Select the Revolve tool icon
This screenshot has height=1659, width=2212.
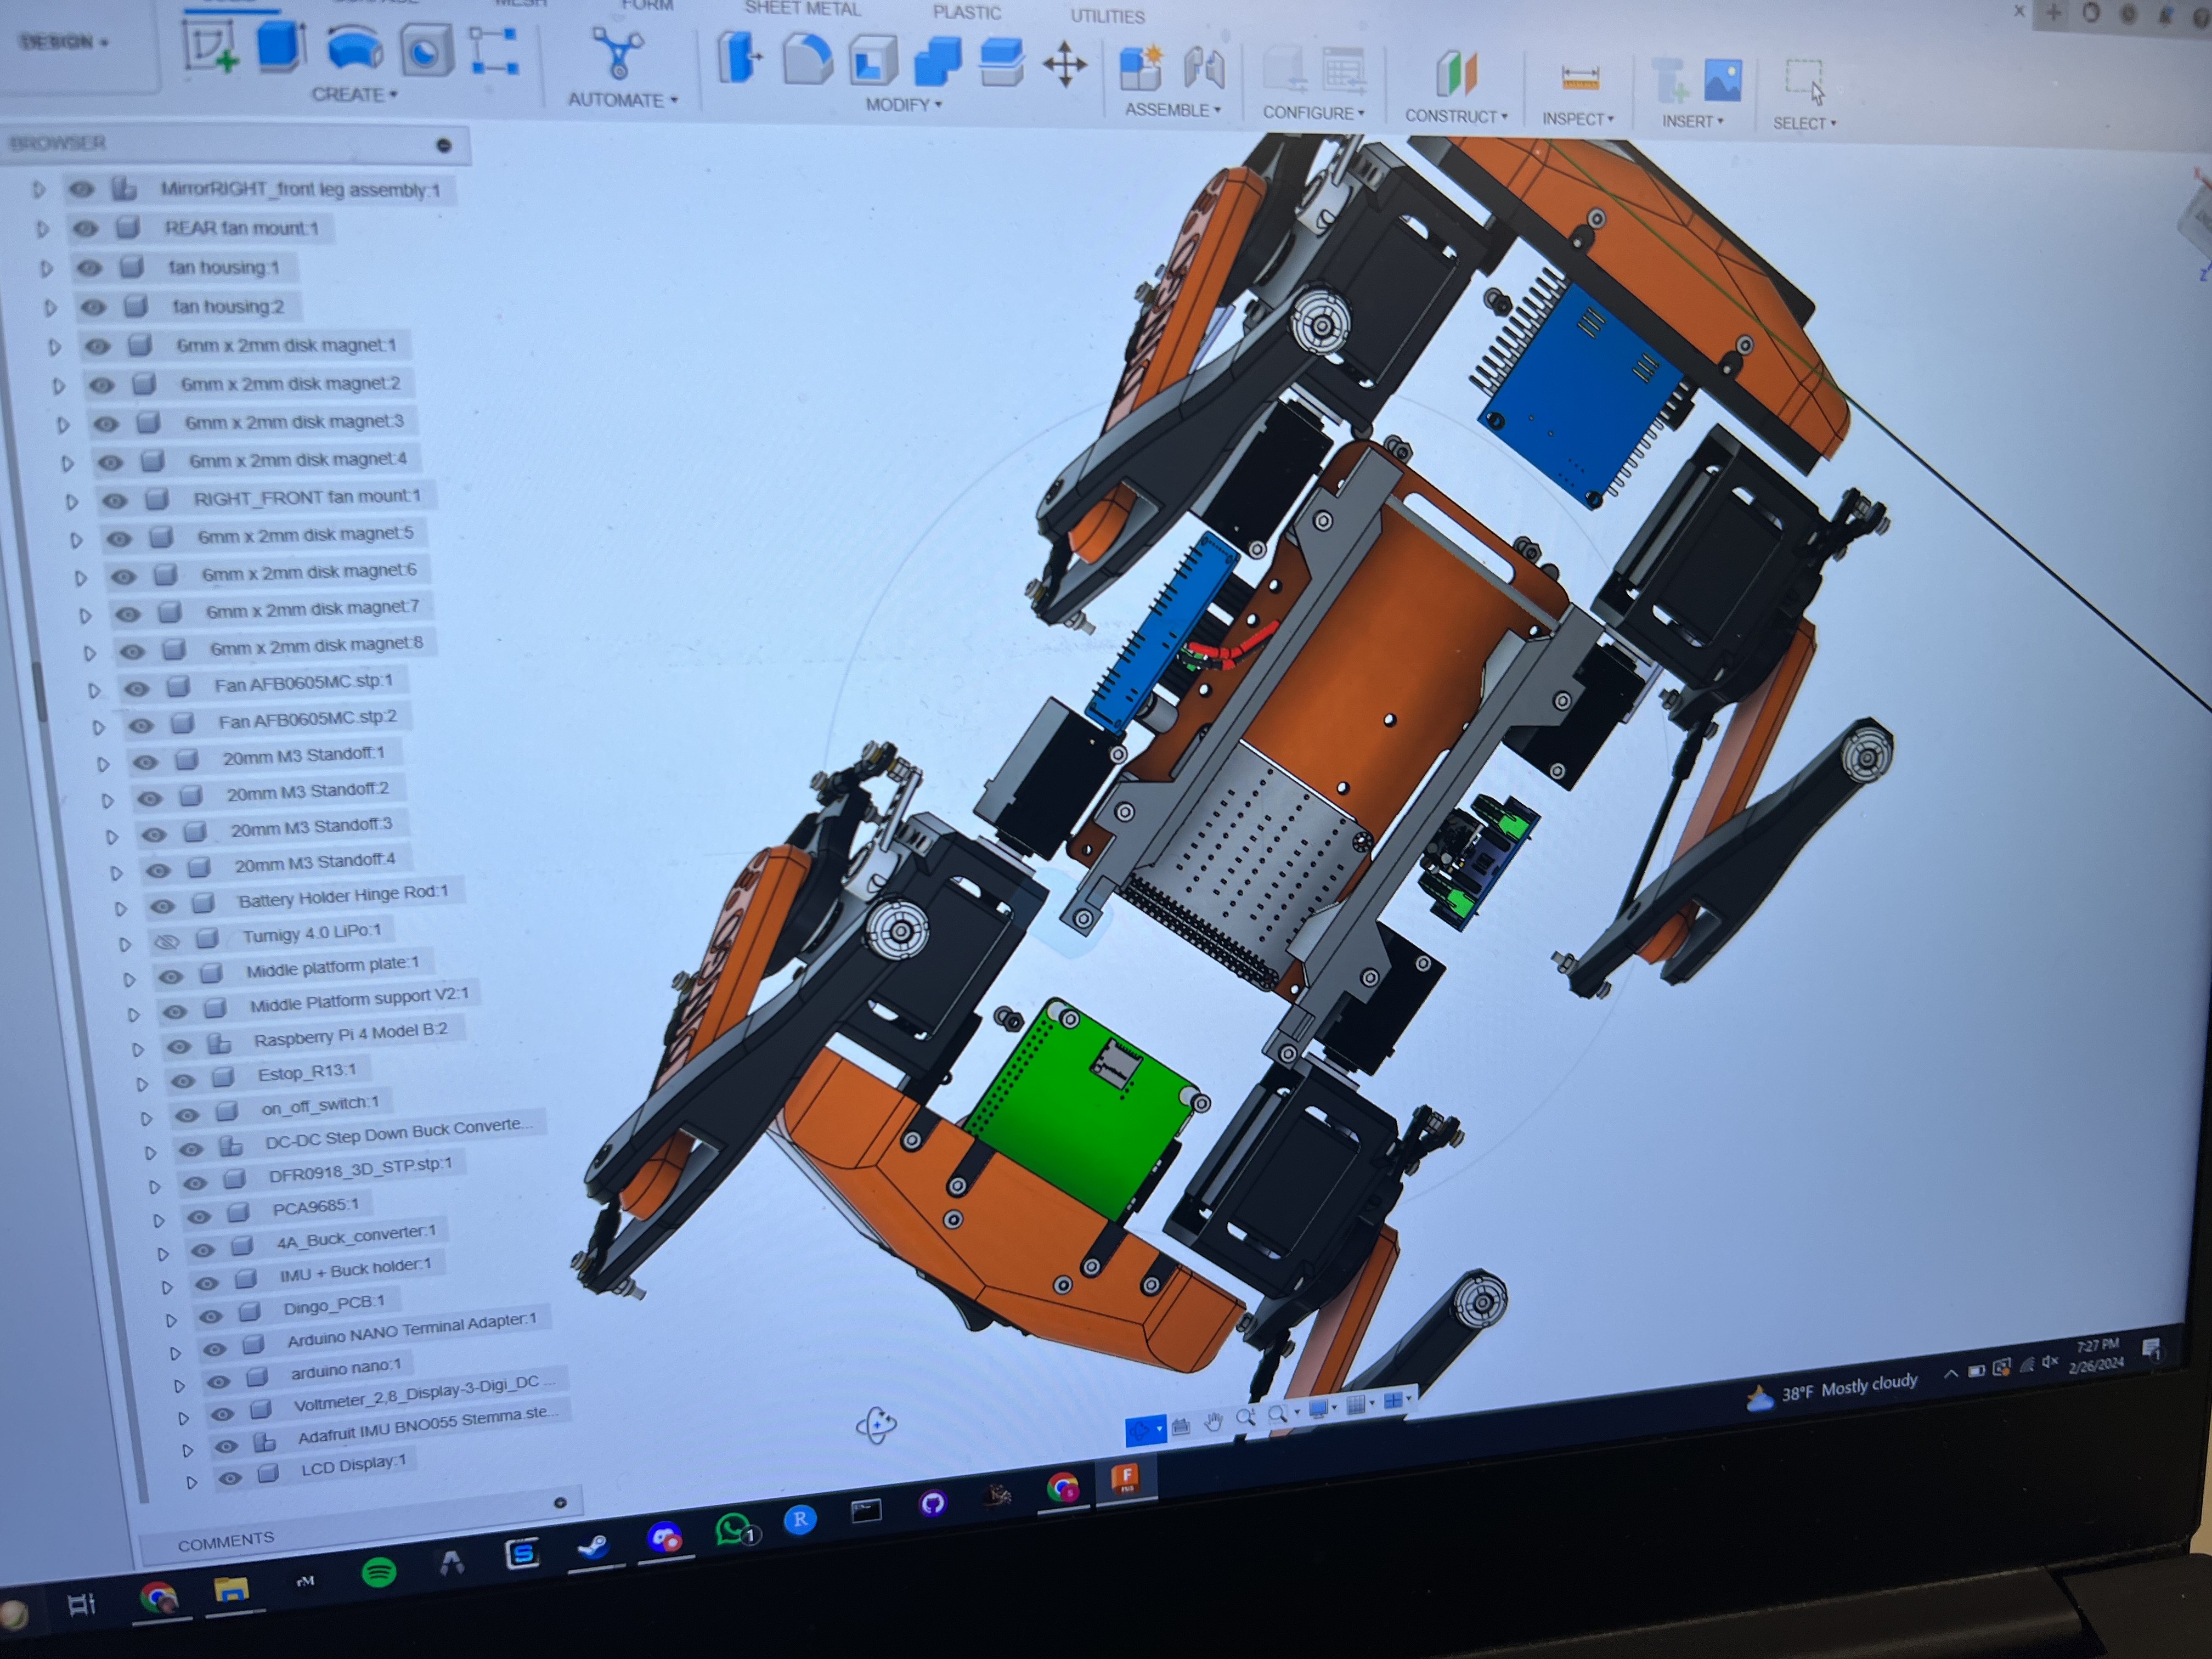point(354,49)
